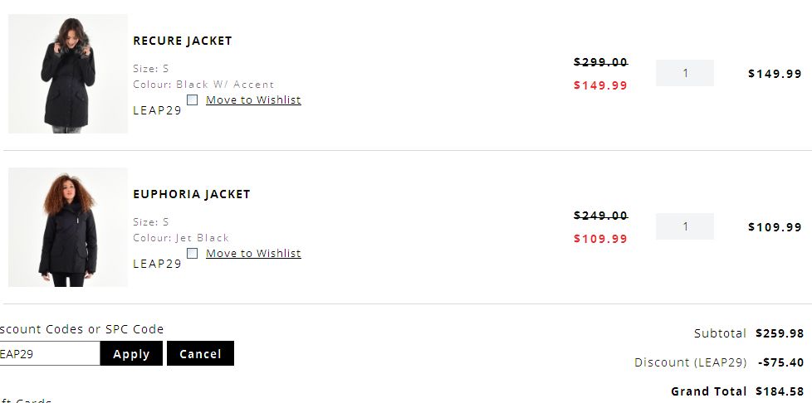The width and height of the screenshot is (812, 403).
Task: Apply the LEAP29 discount code
Action: click(x=131, y=353)
